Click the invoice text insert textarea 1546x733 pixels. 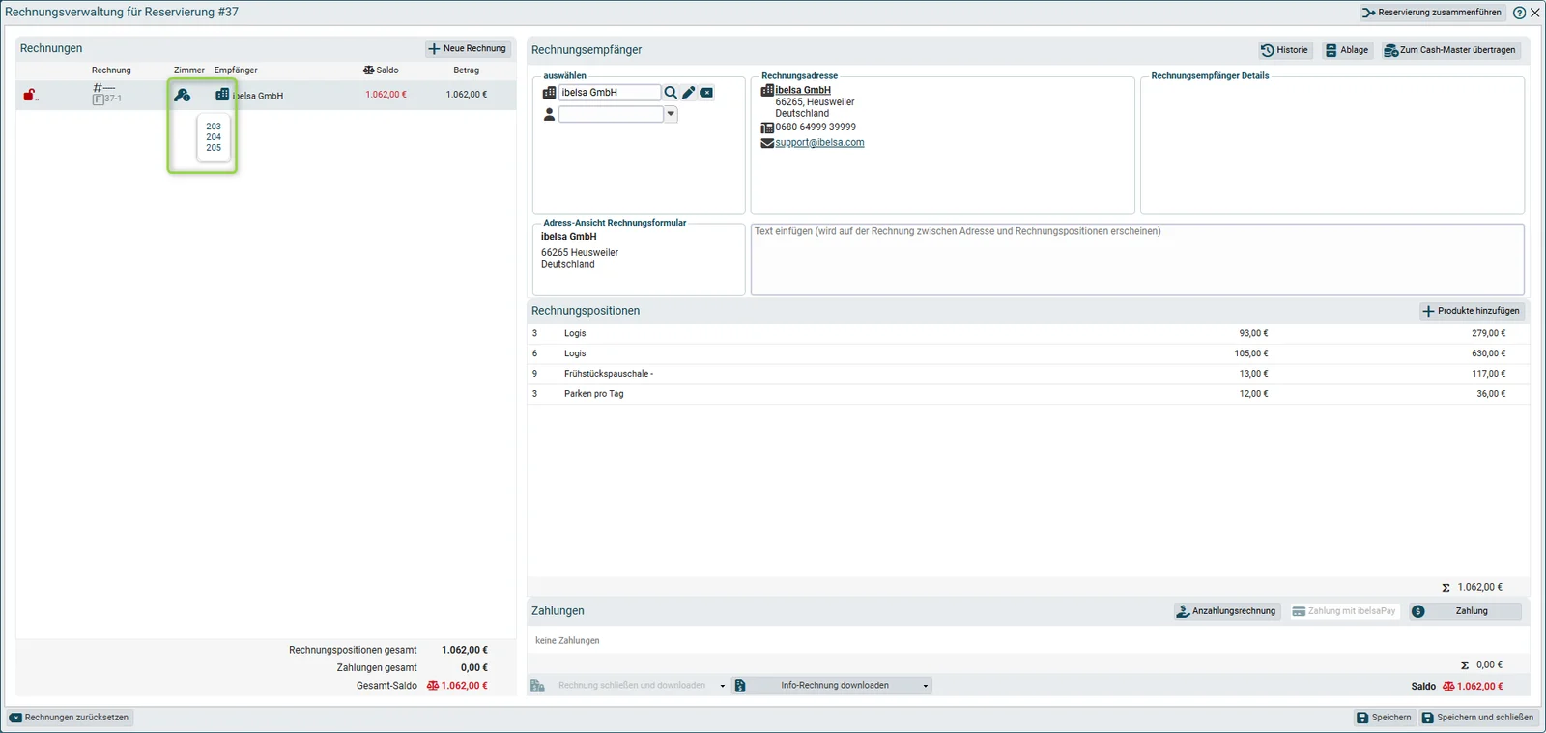(1137, 260)
